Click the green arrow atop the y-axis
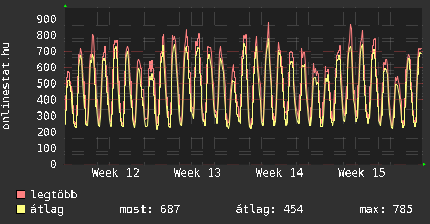 coord(65,6)
